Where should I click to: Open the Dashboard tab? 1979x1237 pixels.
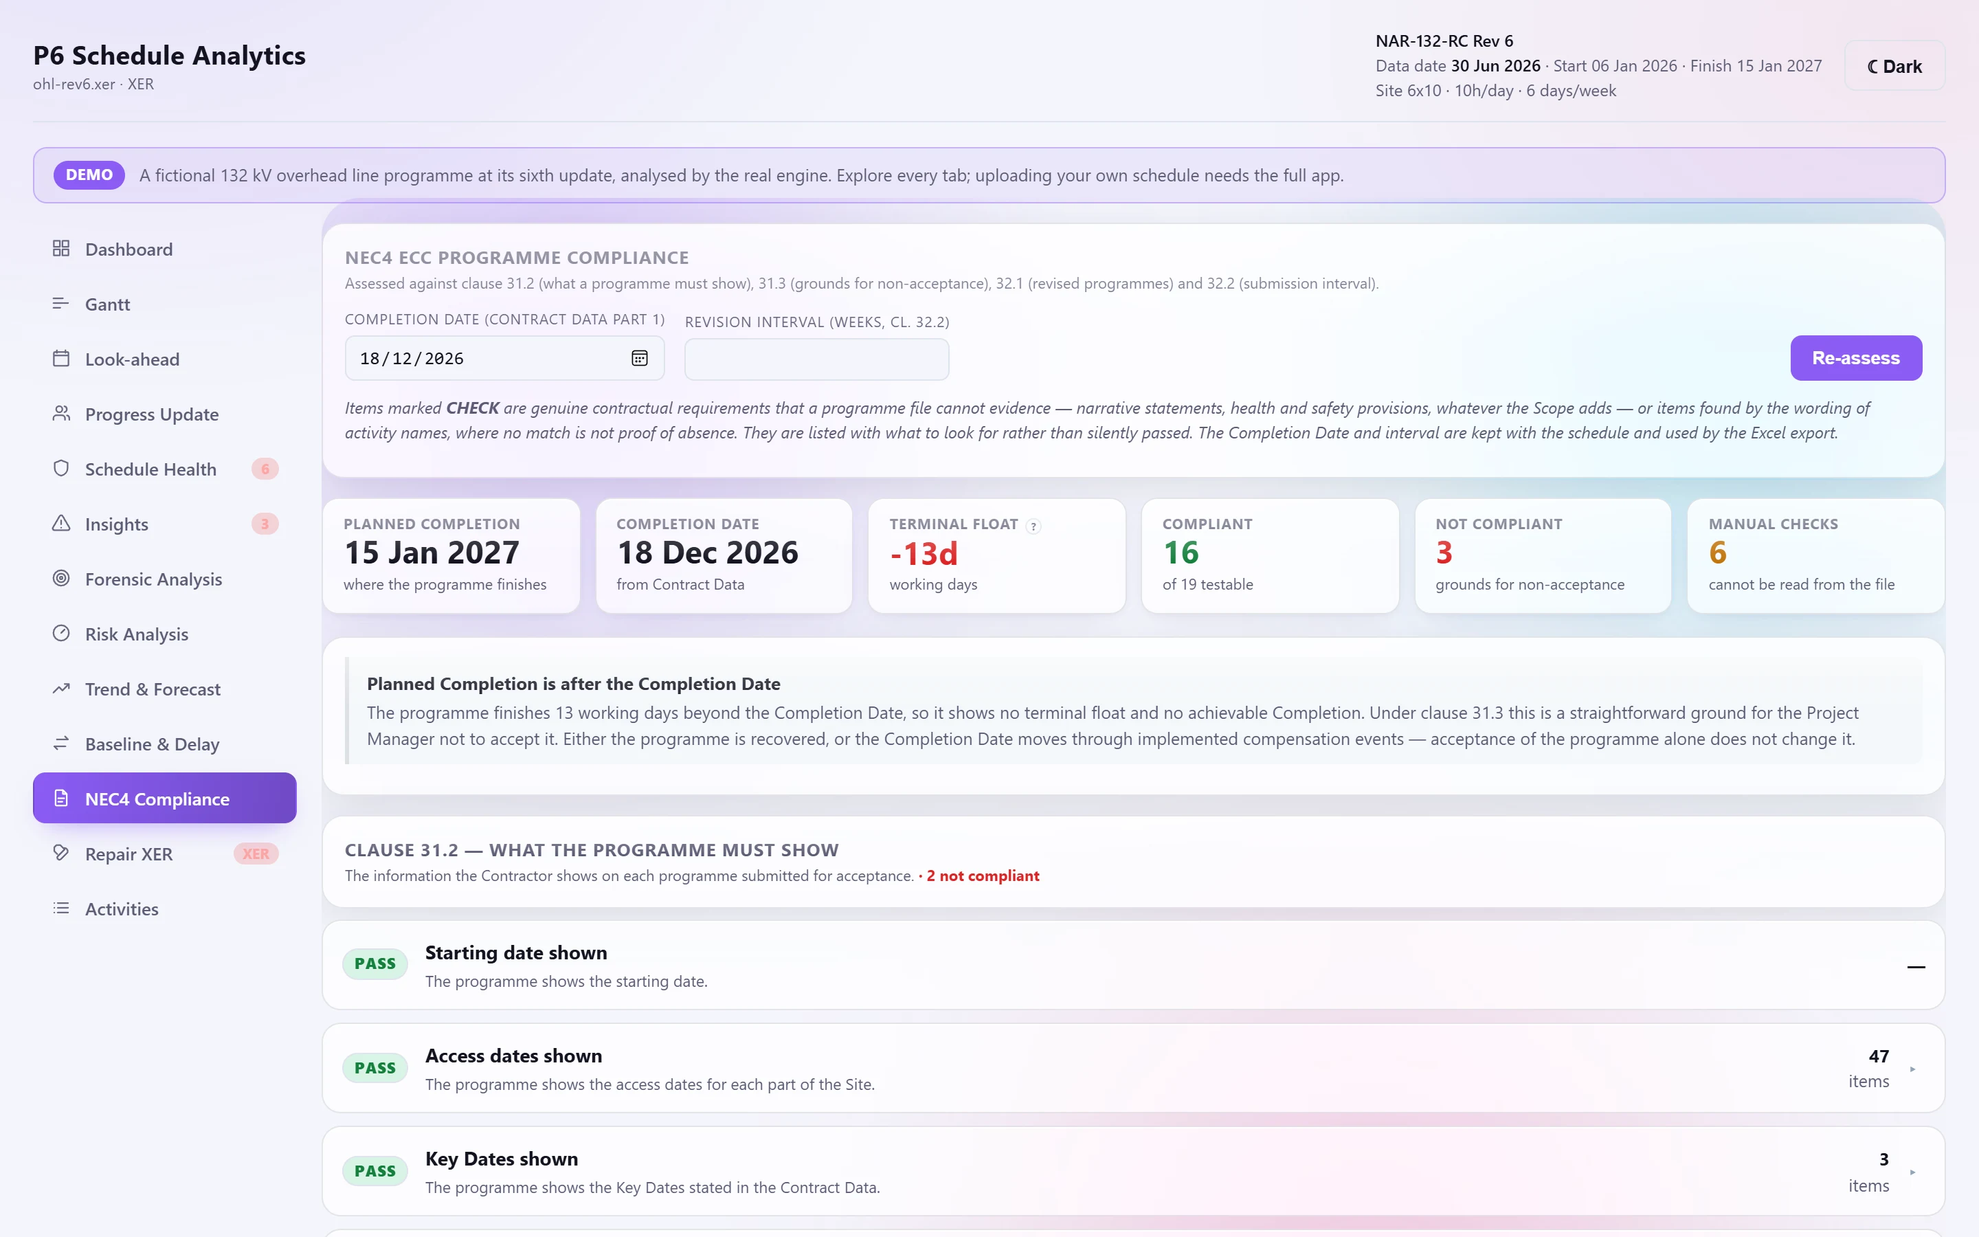pyautogui.click(x=164, y=249)
